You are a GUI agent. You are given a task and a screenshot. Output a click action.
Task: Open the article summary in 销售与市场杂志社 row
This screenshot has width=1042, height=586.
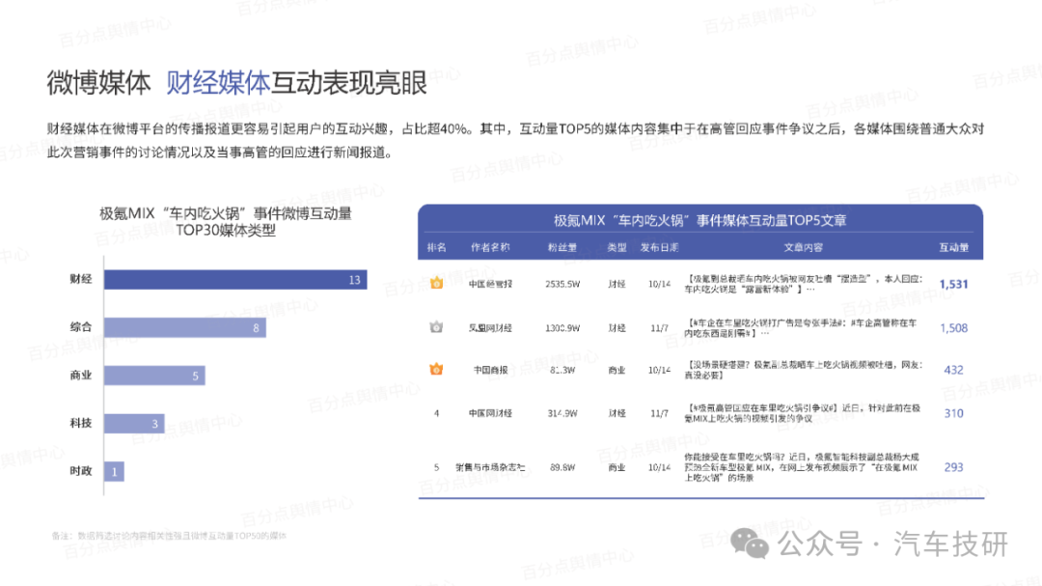[802, 467]
